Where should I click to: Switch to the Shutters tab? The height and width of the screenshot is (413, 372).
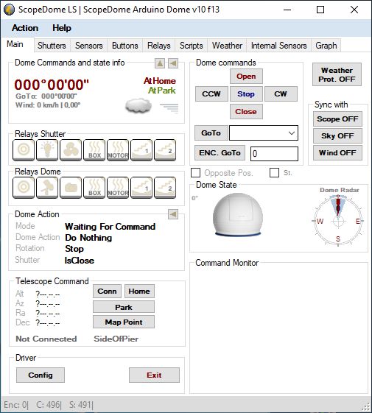pos(52,46)
